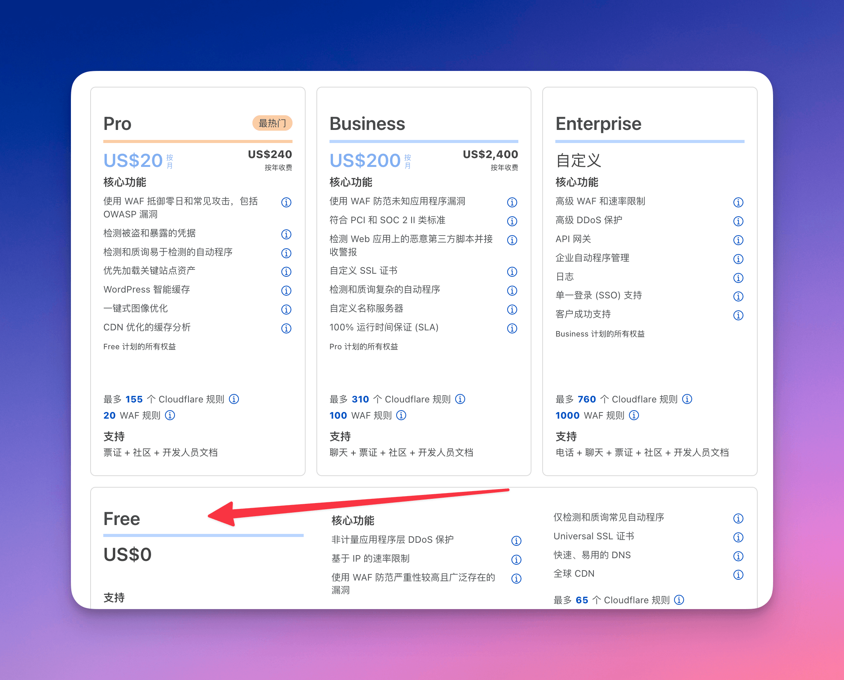Image resolution: width=844 pixels, height=680 pixels.
Task: Click info icon for 基于 IP 的速率限制
Action: tap(516, 559)
